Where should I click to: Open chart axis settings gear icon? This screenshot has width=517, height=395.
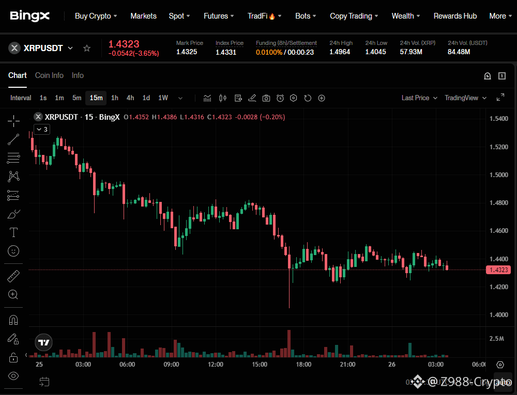tap(500, 365)
